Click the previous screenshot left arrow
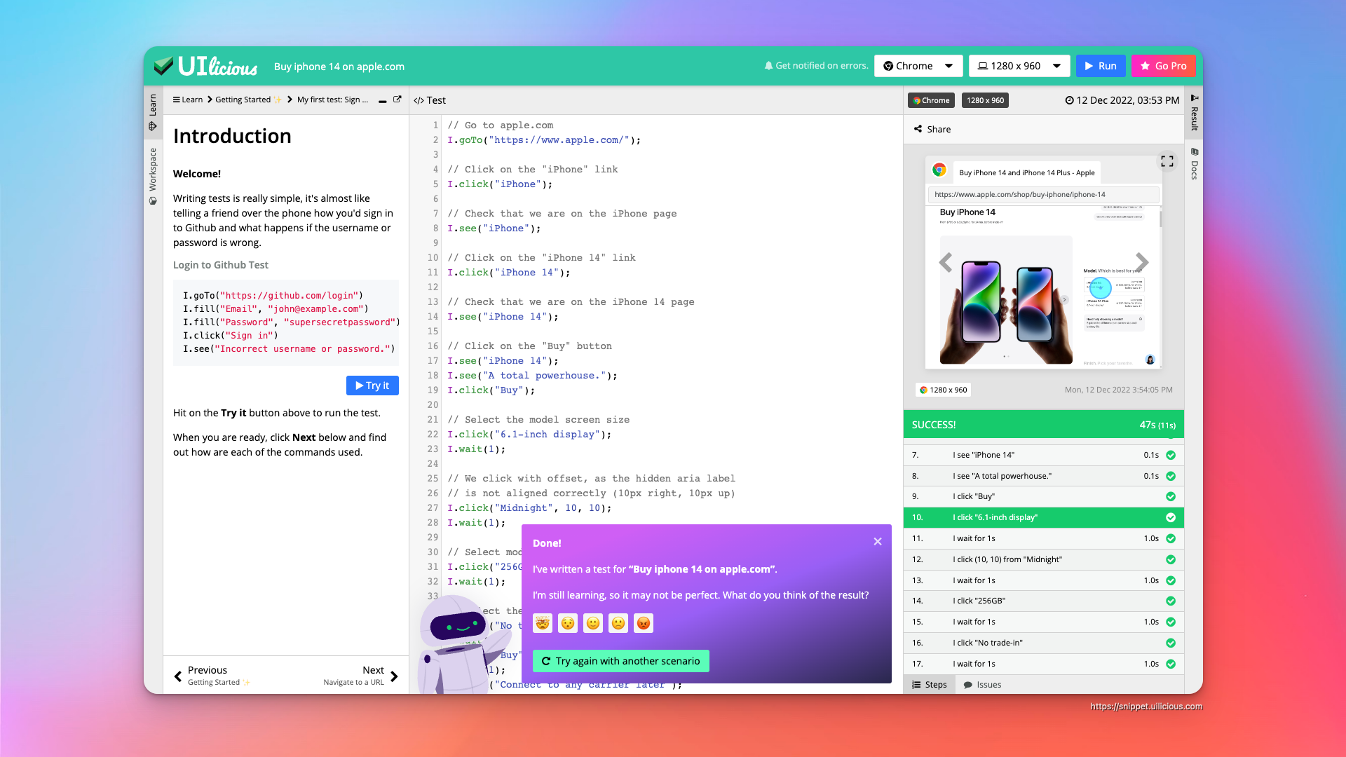1346x757 pixels. click(946, 262)
